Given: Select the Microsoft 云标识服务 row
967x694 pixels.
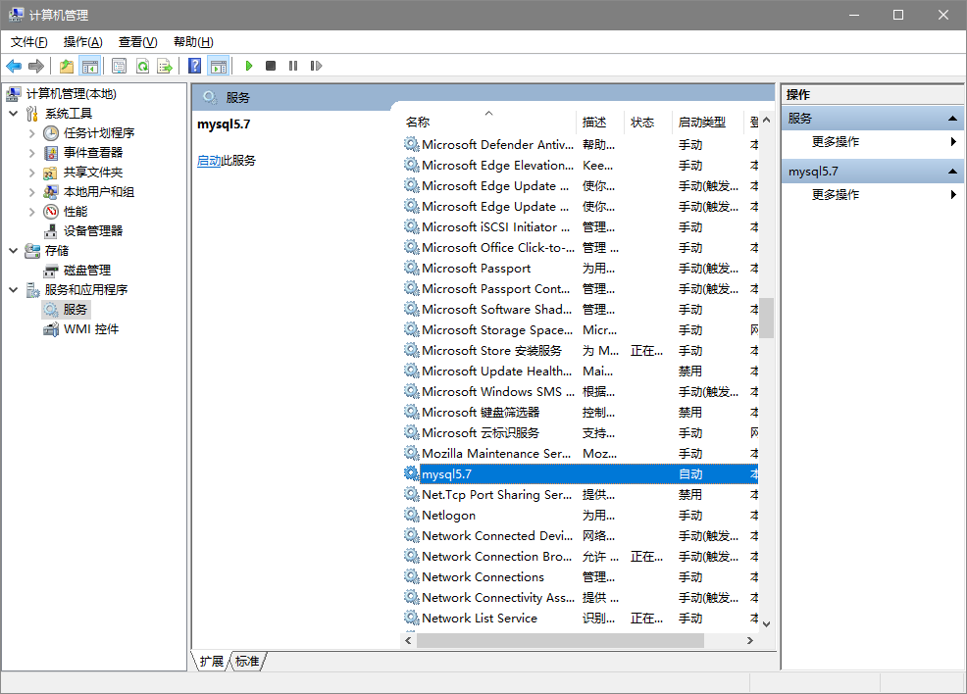Looking at the screenshot, I should click(x=581, y=432).
